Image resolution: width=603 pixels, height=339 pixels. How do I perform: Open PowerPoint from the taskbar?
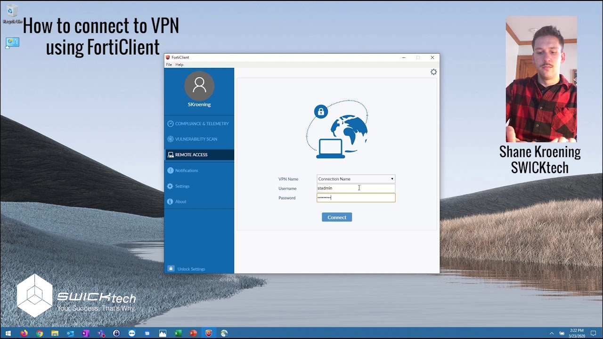click(x=193, y=333)
